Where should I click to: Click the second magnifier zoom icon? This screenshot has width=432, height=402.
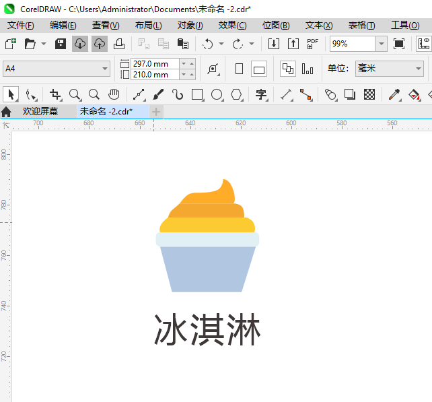94,94
